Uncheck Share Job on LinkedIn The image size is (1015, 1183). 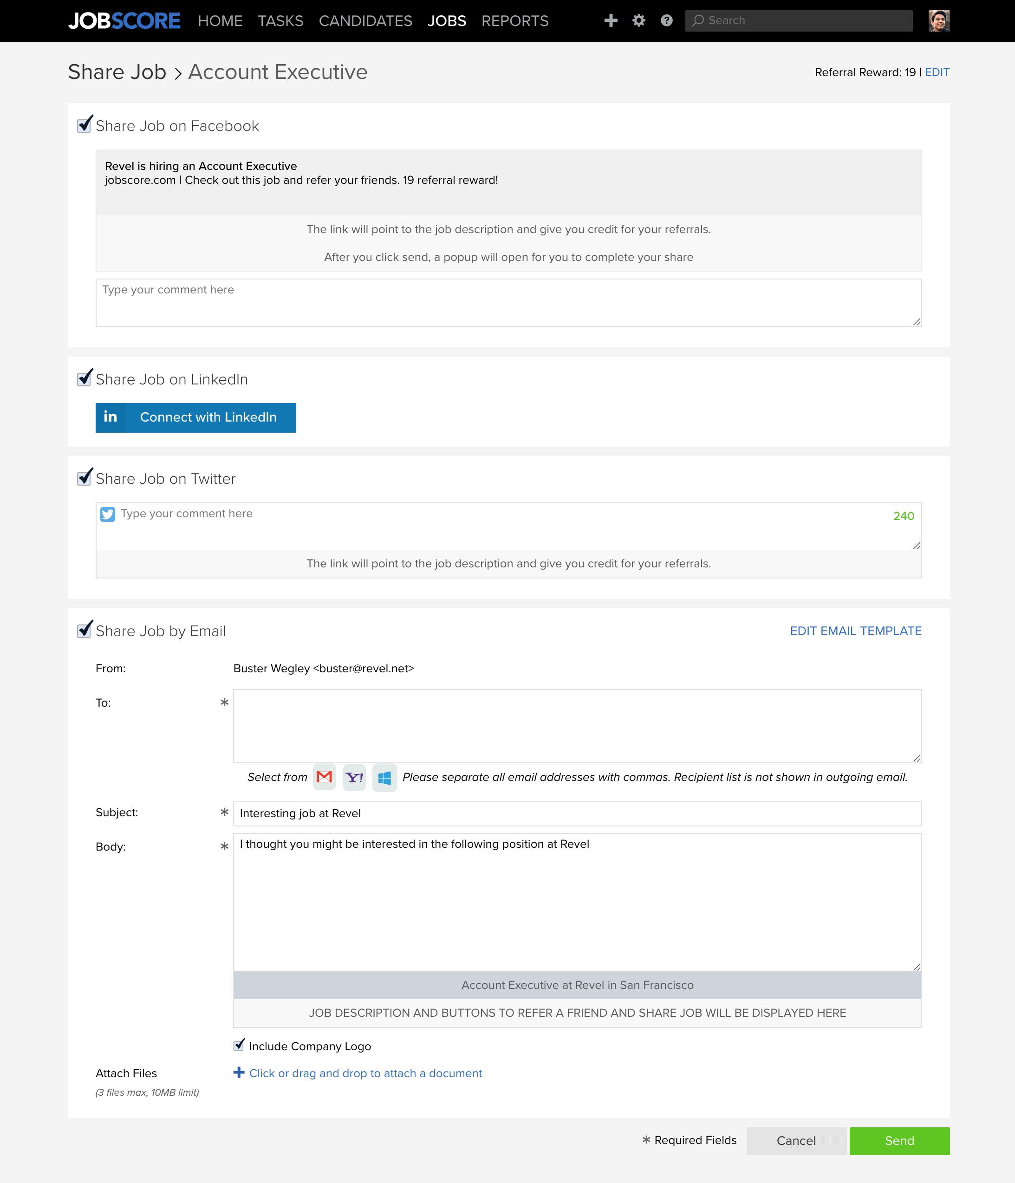[85, 378]
